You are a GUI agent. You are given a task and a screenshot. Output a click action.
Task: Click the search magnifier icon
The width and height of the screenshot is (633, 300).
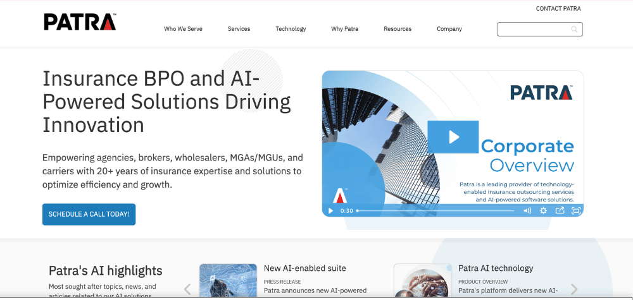tap(574, 30)
